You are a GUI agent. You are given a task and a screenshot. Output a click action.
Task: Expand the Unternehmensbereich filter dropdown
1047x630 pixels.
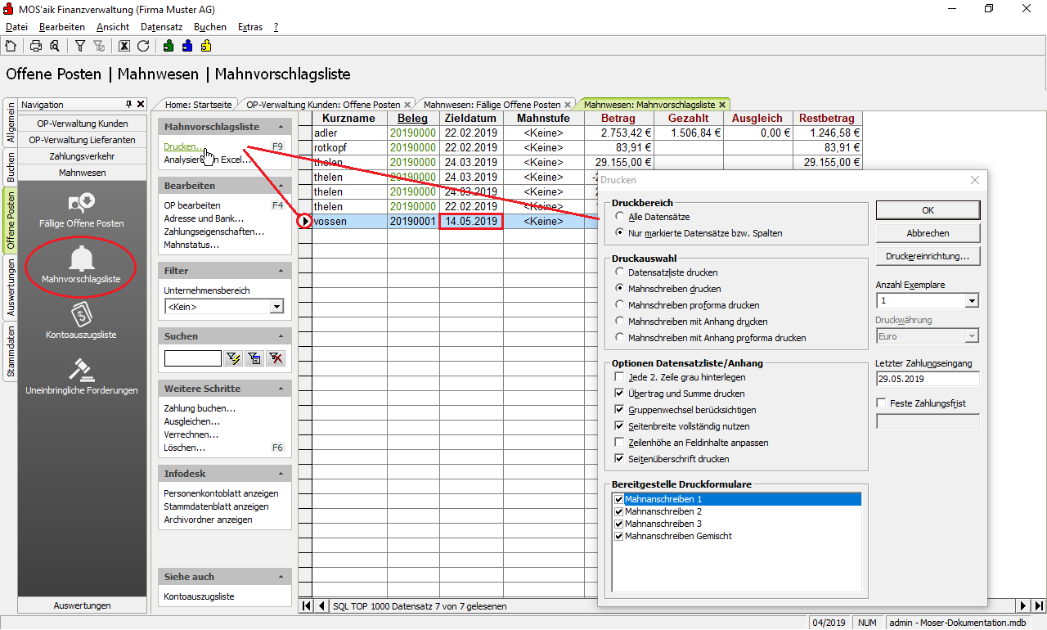(x=276, y=307)
